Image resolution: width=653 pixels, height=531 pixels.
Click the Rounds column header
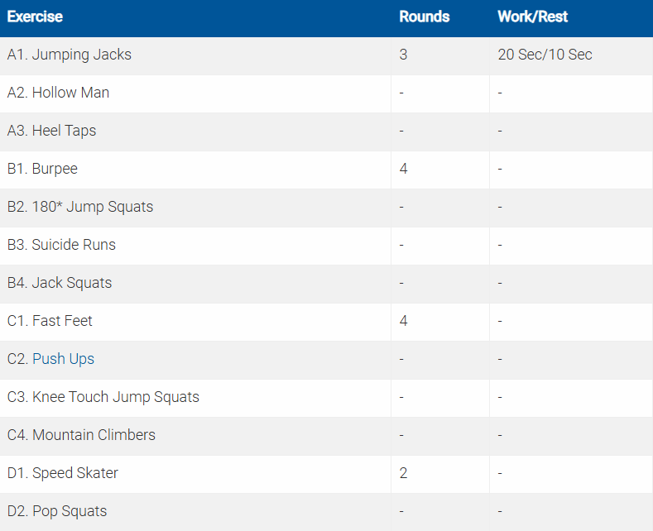[x=424, y=17]
